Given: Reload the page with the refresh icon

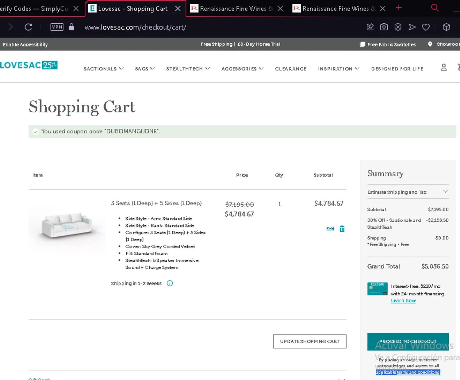Looking at the screenshot, I should 28,27.
